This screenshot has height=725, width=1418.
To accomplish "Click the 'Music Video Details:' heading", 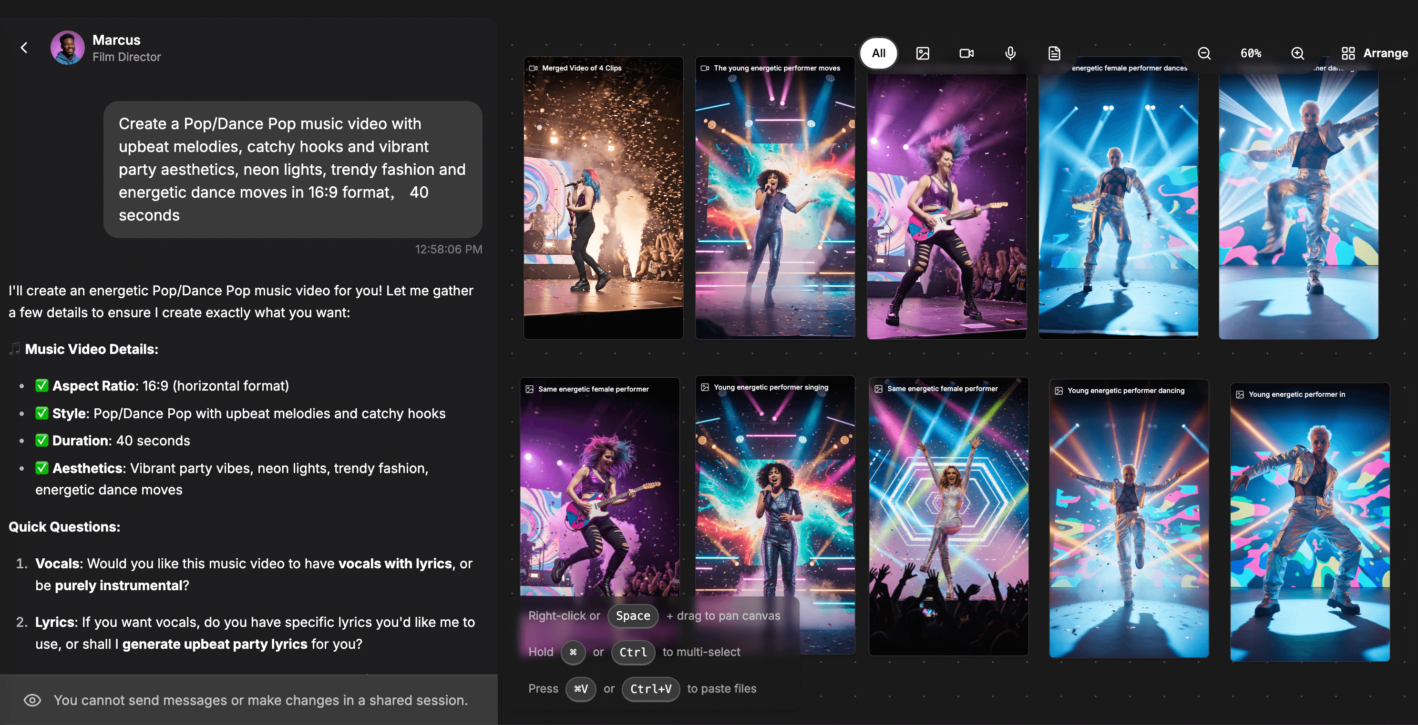I will click(x=92, y=349).
